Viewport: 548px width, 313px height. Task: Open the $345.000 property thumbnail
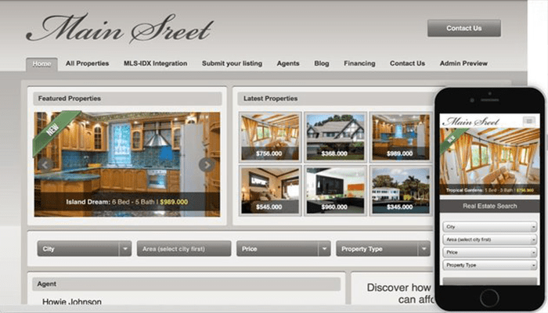pos(400,188)
